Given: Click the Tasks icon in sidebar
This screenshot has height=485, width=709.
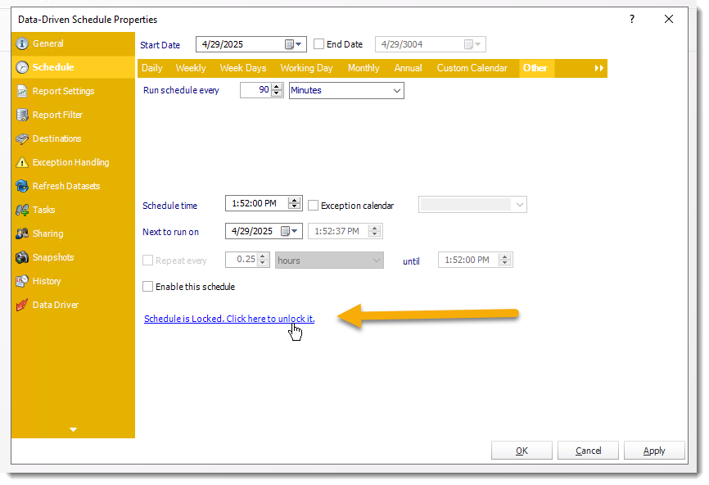Looking at the screenshot, I should click(22, 210).
